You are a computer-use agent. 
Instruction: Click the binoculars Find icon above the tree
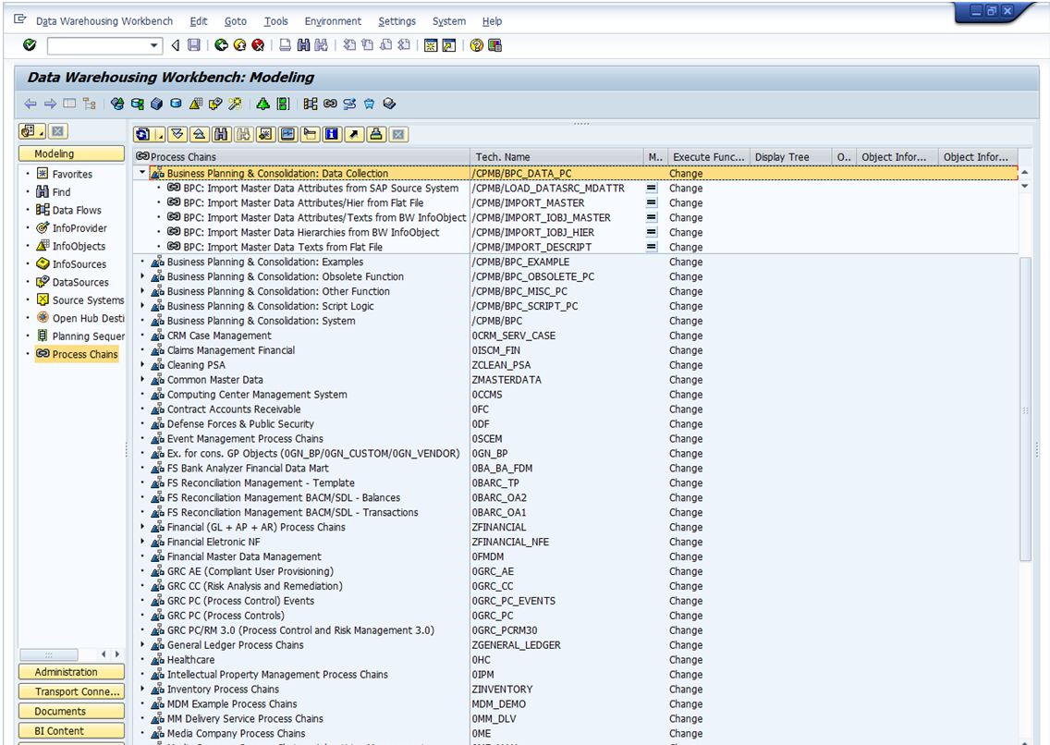[x=221, y=135]
